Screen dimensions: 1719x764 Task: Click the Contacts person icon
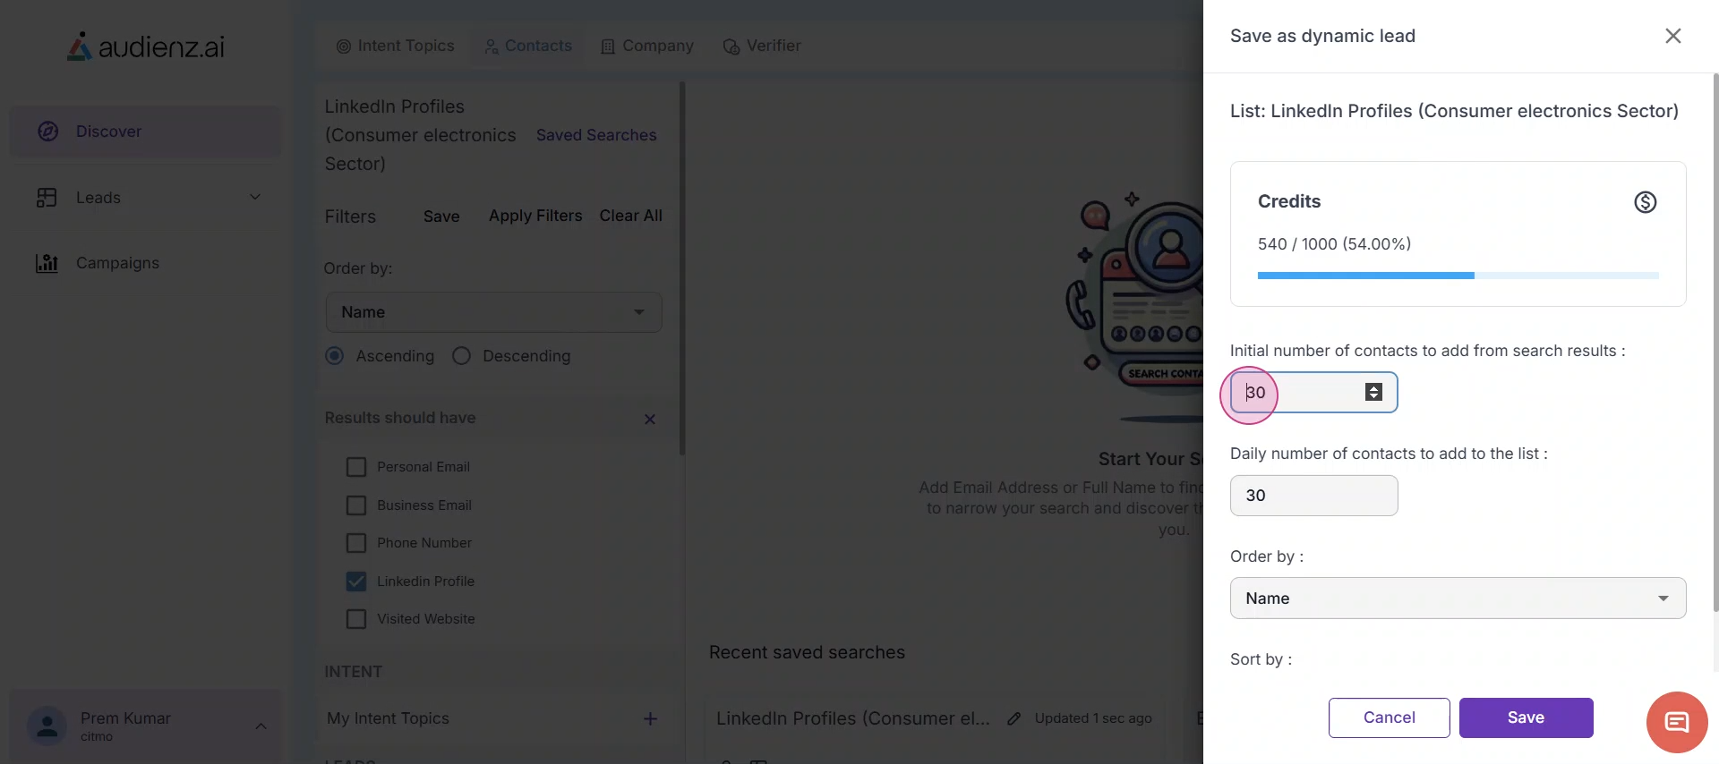(x=492, y=47)
